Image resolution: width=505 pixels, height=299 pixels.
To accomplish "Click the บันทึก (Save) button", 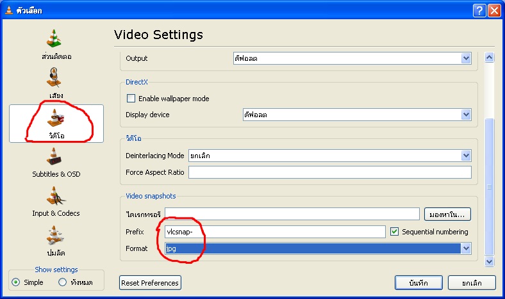I will pyautogui.click(x=418, y=283).
